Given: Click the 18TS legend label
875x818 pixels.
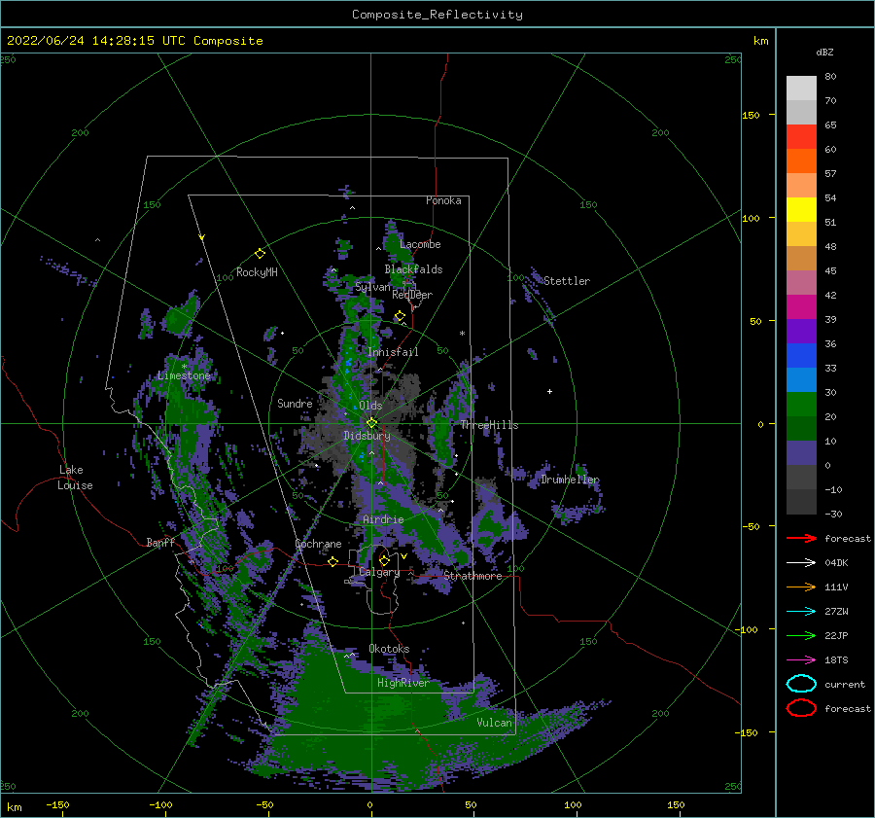Looking at the screenshot, I should coord(836,660).
